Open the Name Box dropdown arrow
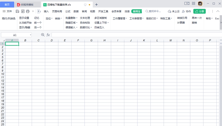 [31, 35]
